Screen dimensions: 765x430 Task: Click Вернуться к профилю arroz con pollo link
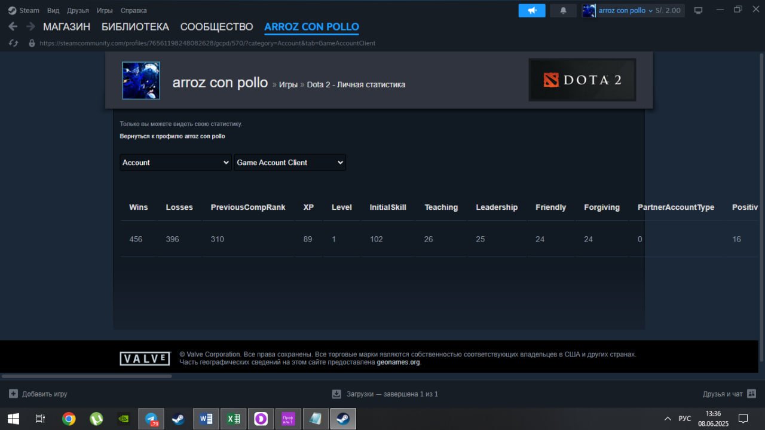pyautogui.click(x=172, y=136)
